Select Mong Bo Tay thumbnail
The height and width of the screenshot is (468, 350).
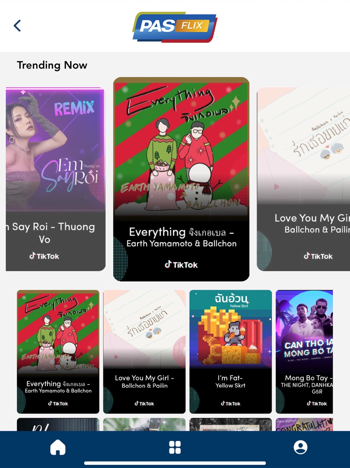304,329
